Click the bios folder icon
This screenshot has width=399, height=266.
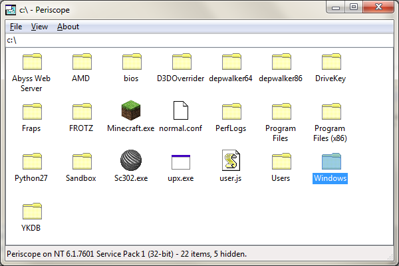pos(132,61)
